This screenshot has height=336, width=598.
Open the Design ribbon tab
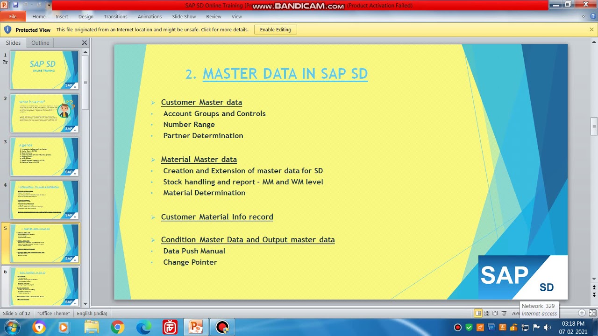[85, 16]
